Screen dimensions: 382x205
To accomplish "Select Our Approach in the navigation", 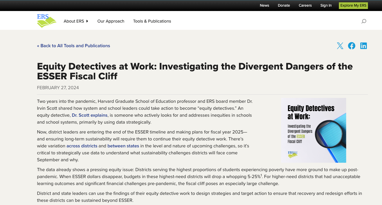I will [111, 21].
